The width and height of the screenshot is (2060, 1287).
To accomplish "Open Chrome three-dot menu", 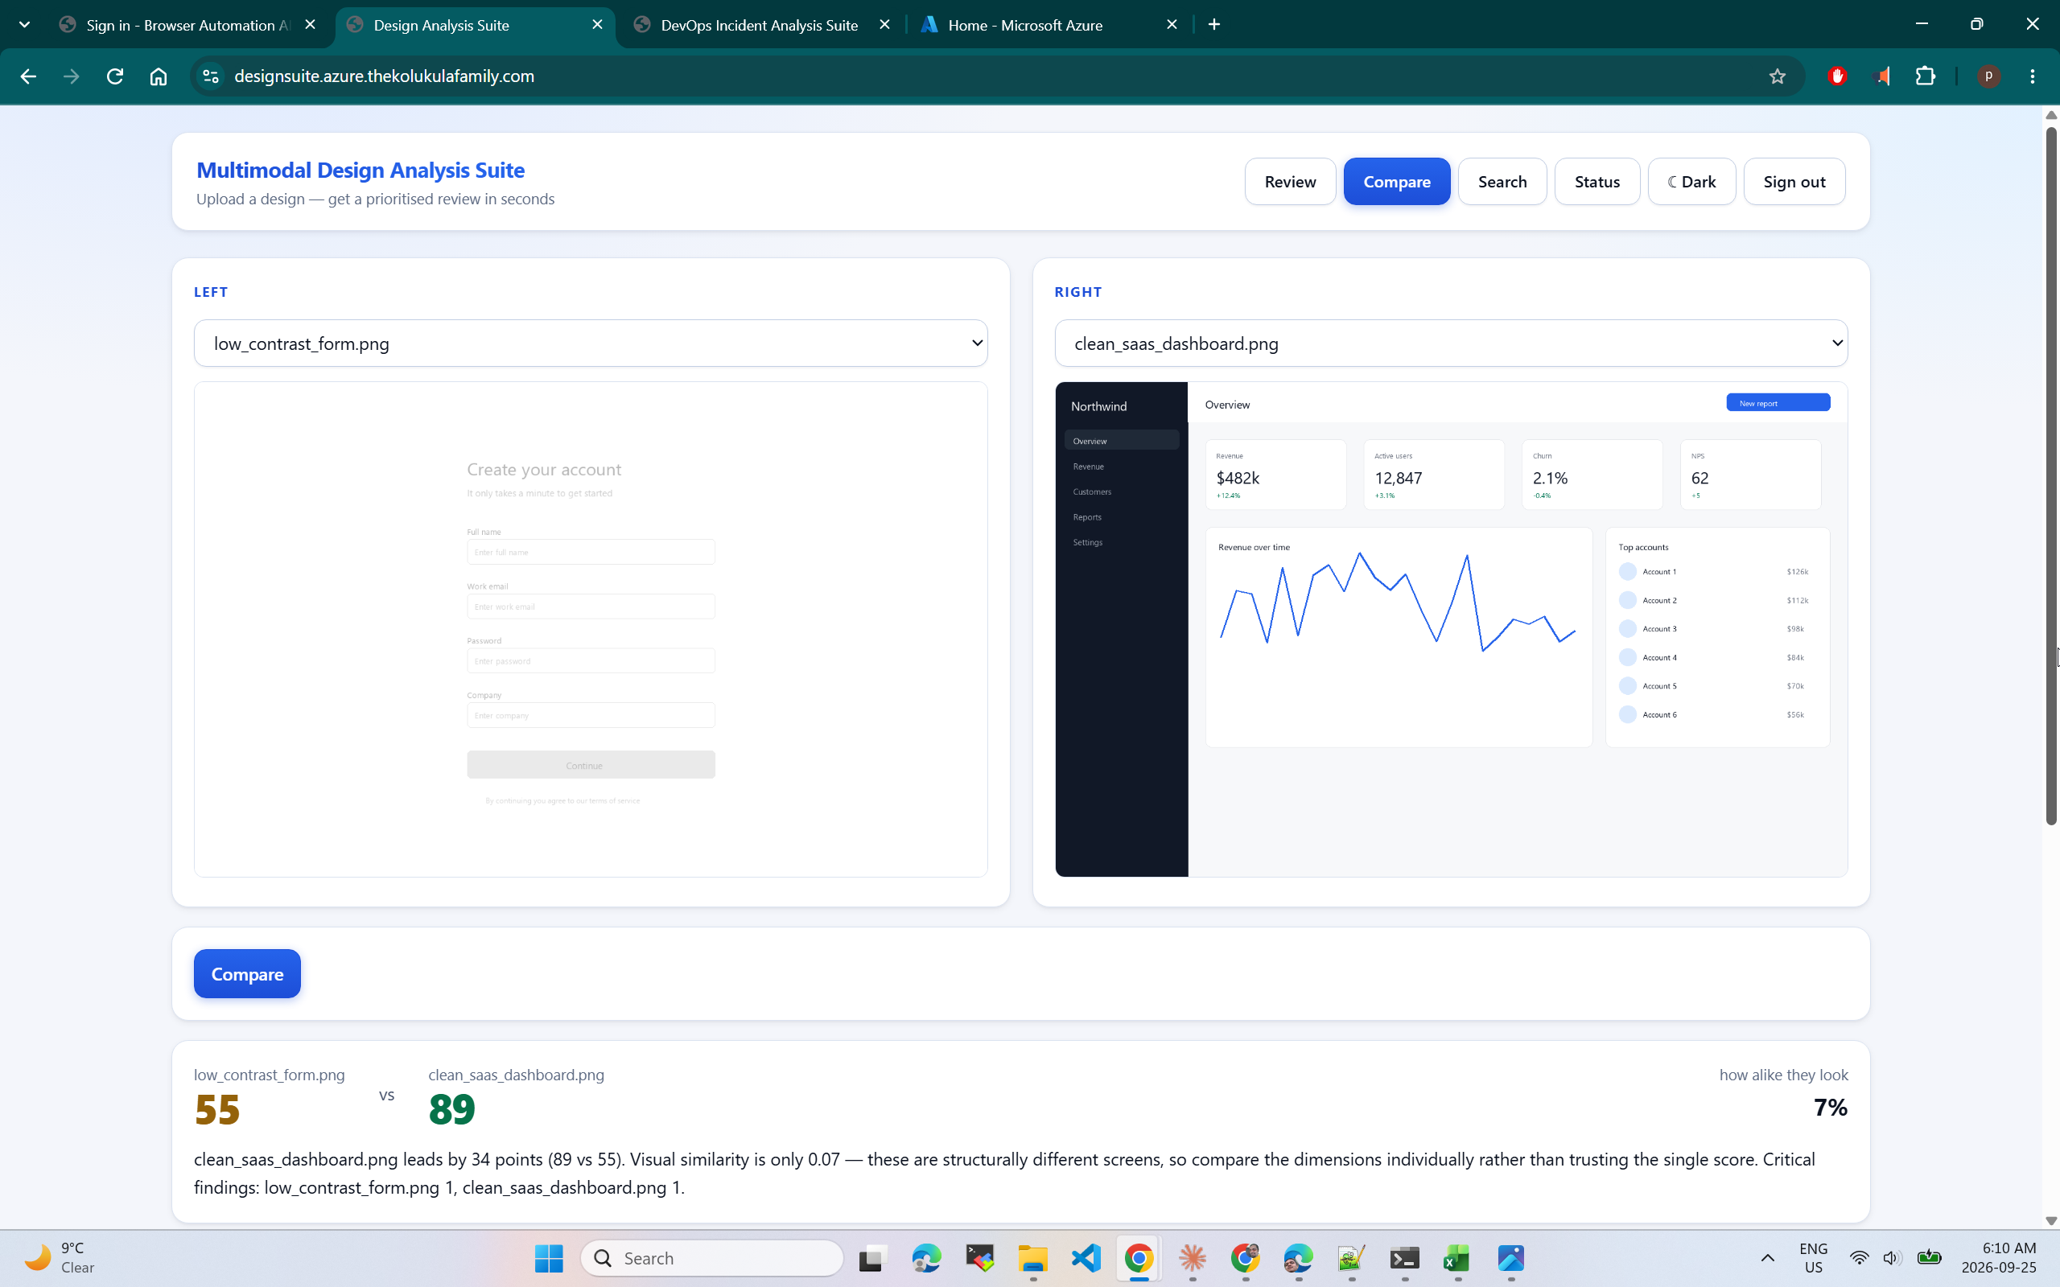I will click(2033, 76).
